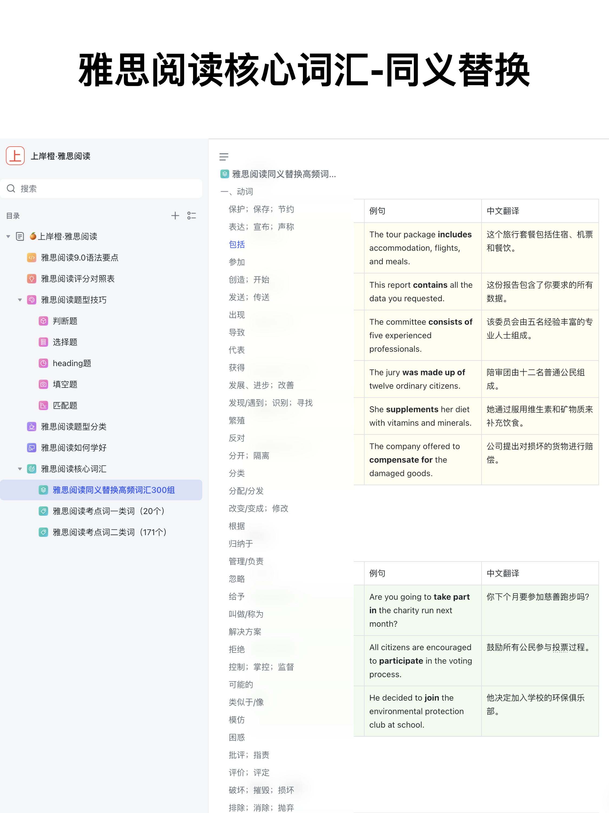The width and height of the screenshot is (609, 813).
Task: Click the plus icon beside 目录 to add page
Action: click(175, 216)
